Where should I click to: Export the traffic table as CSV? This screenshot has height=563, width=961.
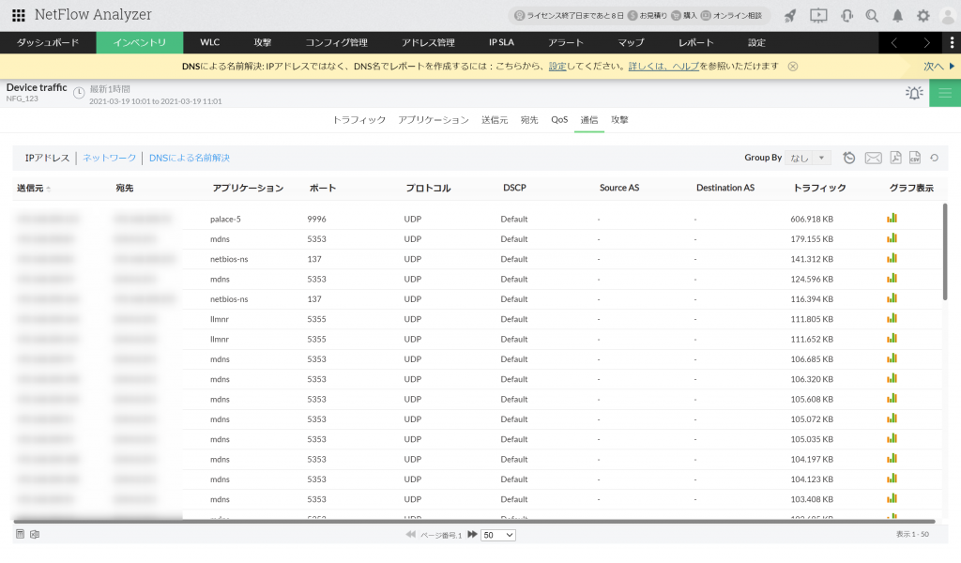point(913,158)
